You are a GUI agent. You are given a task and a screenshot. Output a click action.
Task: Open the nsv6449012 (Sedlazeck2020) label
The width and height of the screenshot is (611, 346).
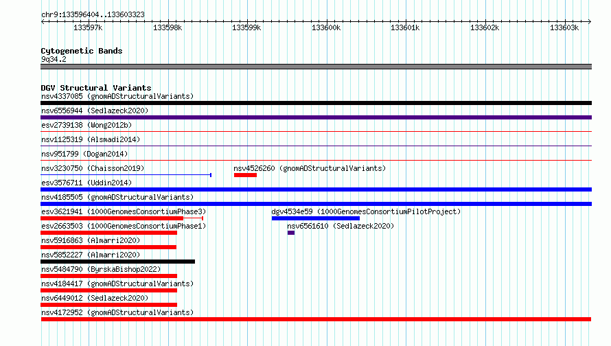click(95, 298)
